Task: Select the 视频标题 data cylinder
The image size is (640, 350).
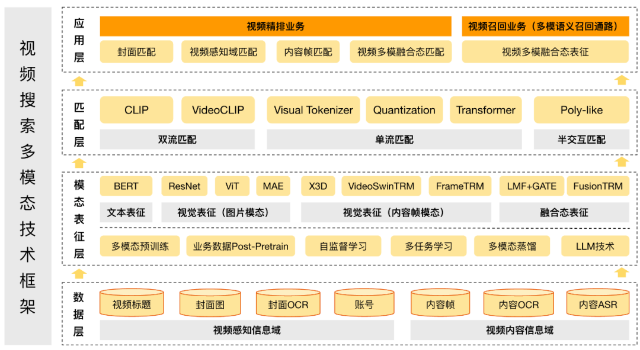Action: coord(132,303)
